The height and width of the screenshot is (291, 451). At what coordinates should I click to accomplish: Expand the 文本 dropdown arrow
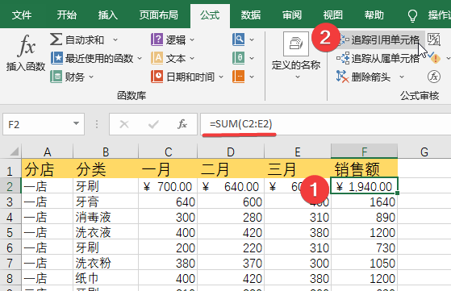pos(192,58)
